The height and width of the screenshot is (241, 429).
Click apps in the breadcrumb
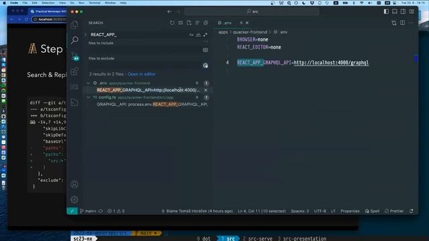[223, 32]
